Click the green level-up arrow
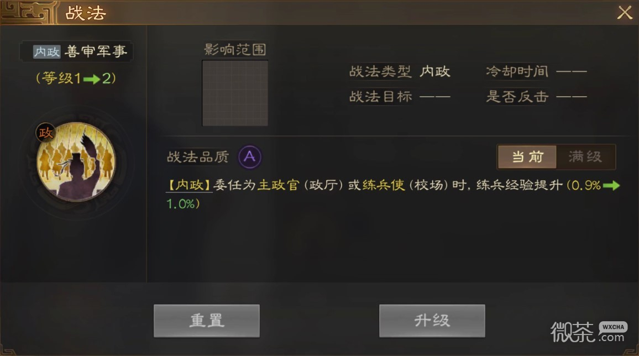Viewport: 639px width, 356px height. [92, 78]
